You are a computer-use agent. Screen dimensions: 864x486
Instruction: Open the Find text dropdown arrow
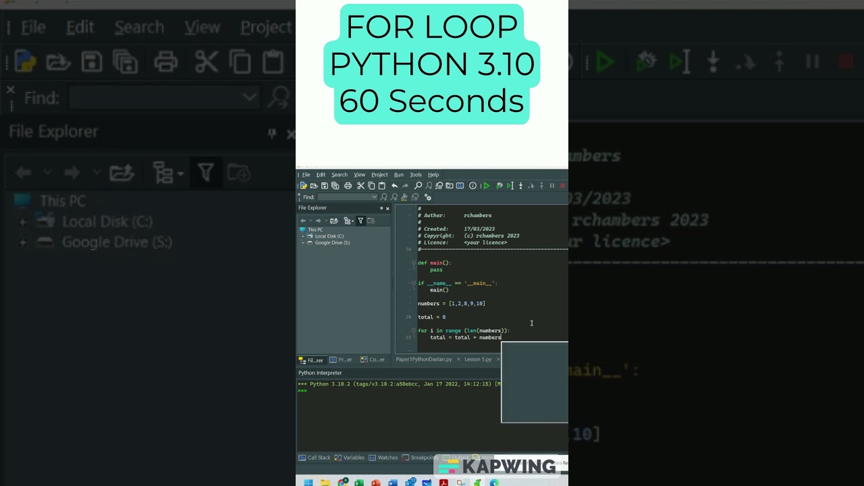pos(375,197)
